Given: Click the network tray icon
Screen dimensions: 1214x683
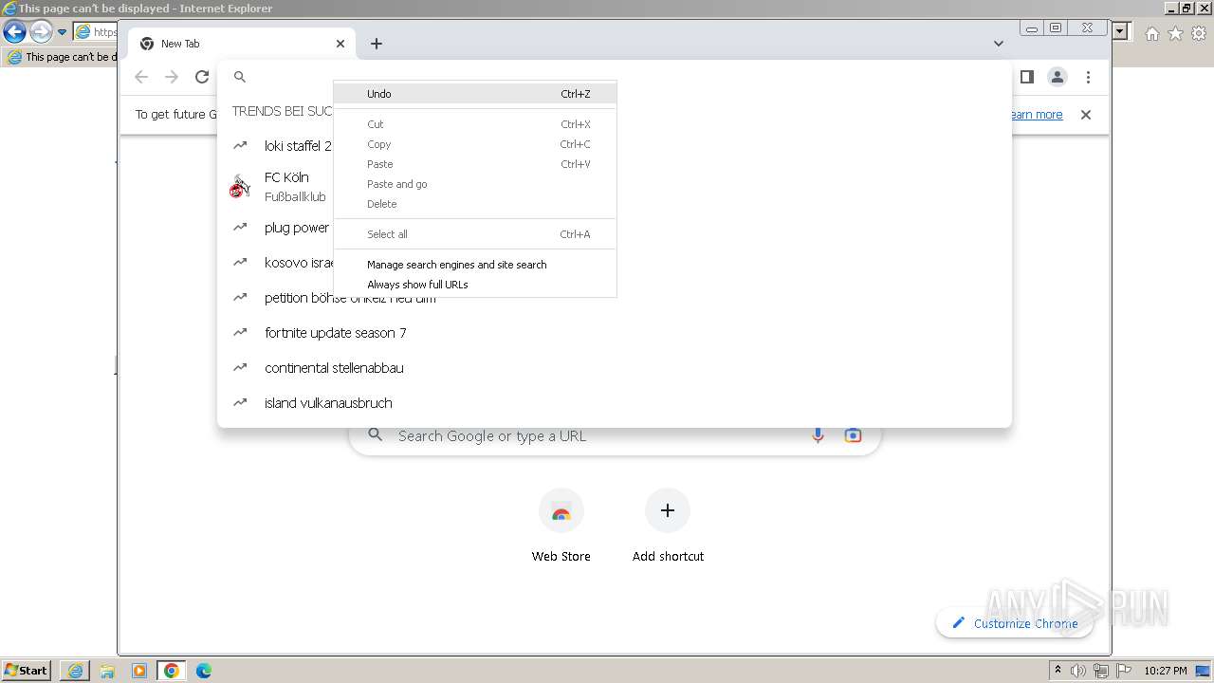Looking at the screenshot, I should coord(1100,671).
